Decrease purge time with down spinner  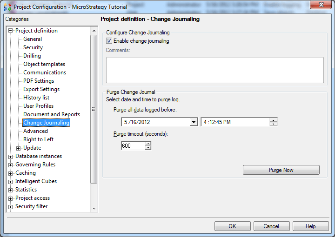click(x=273, y=124)
